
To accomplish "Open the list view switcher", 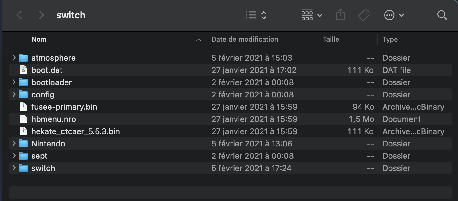I will (x=256, y=15).
